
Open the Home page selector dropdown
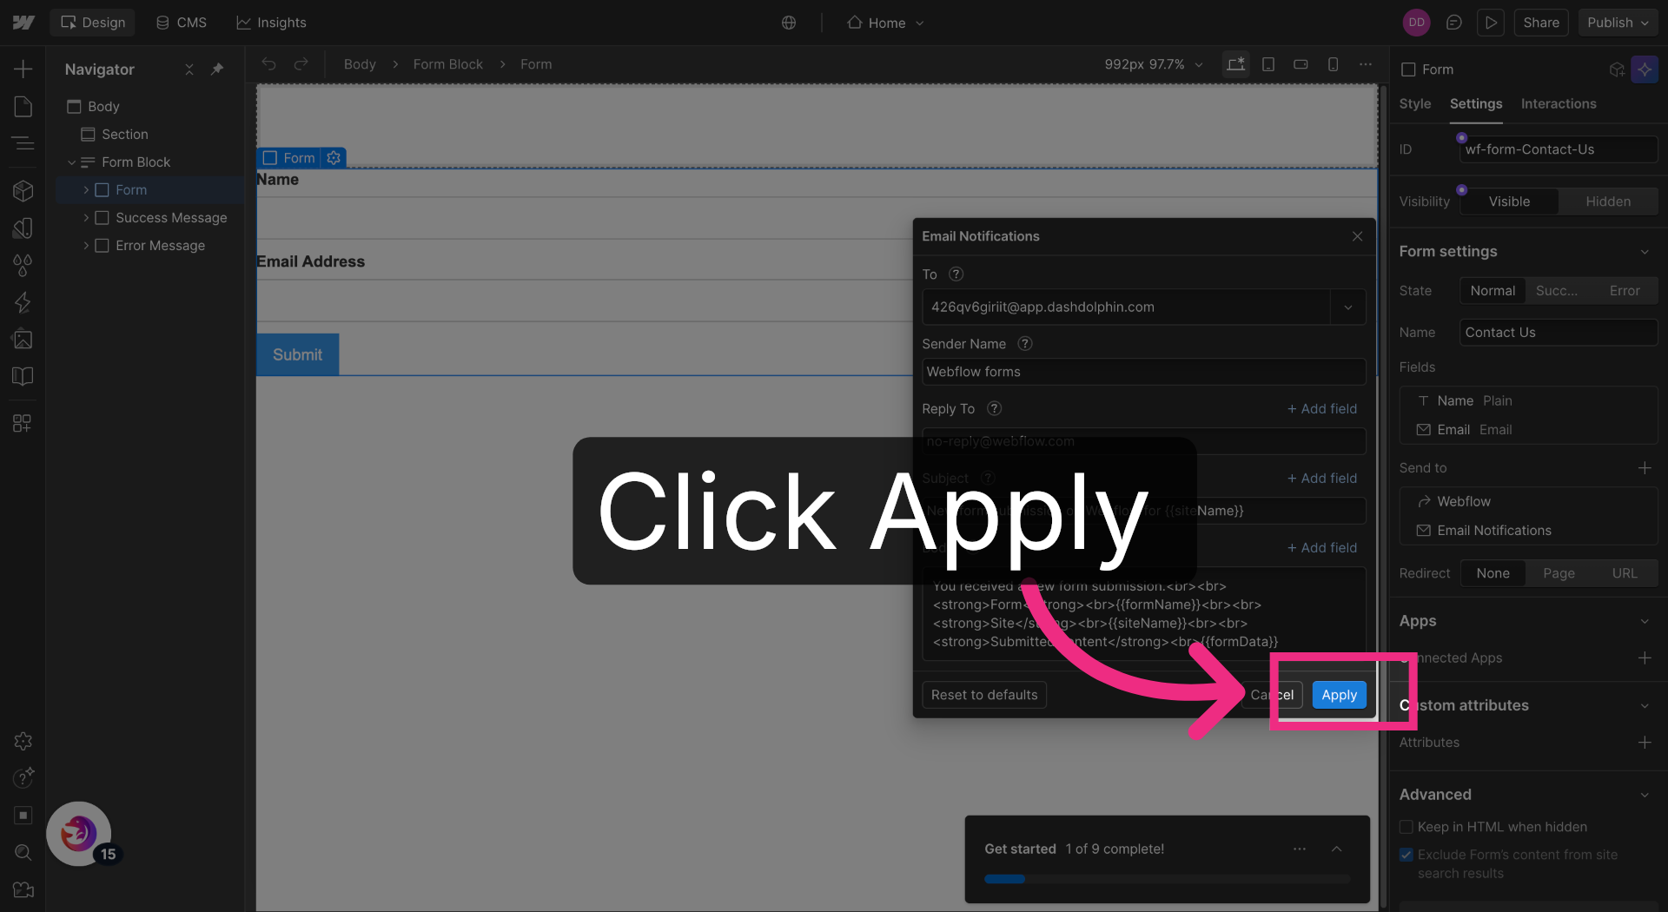[x=885, y=23]
